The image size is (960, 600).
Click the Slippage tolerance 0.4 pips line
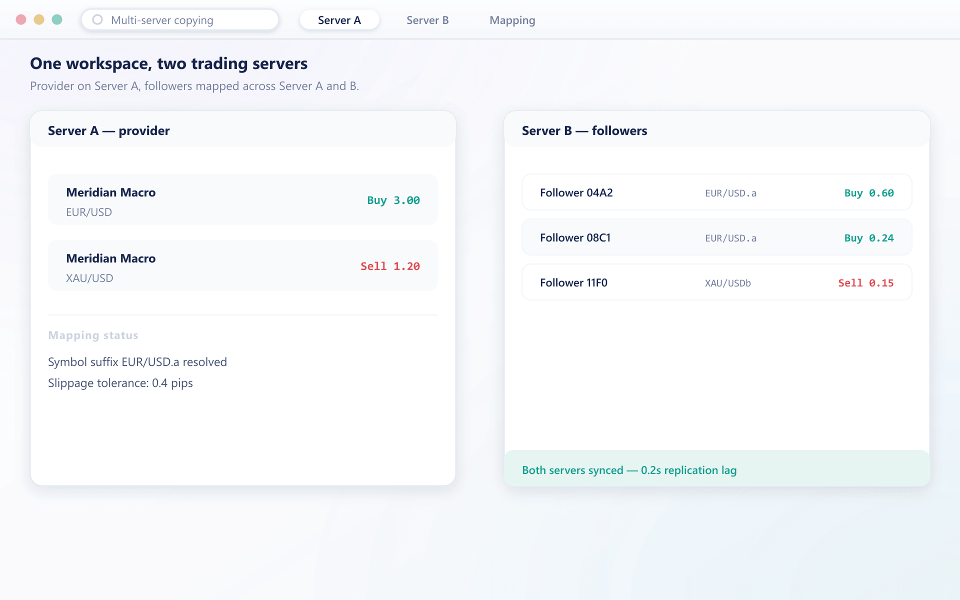[120, 383]
